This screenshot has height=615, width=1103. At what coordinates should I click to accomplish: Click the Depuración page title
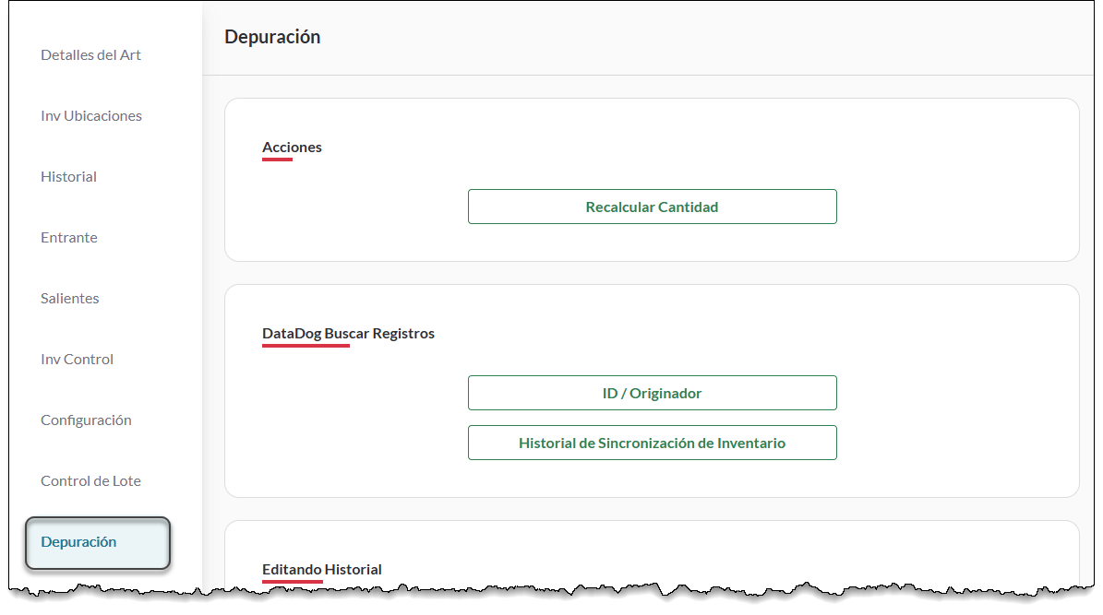pos(272,38)
